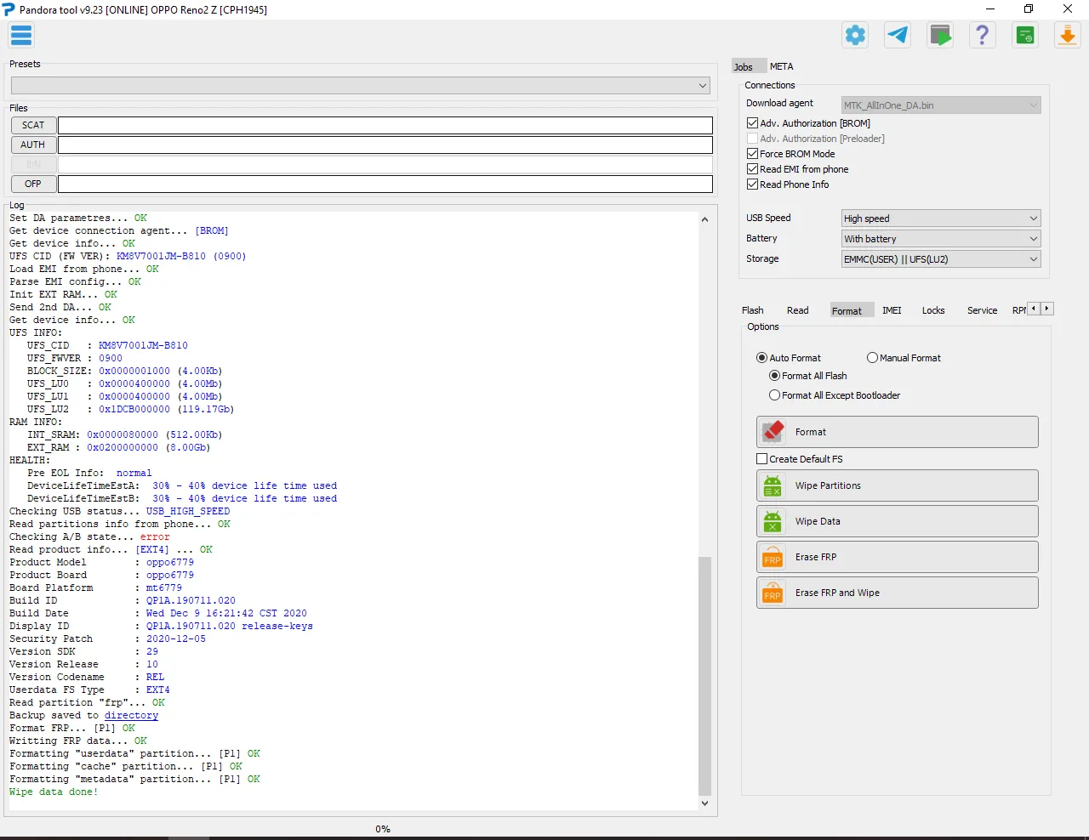Enable Create Default FS checkbox
The height and width of the screenshot is (840, 1089).
coord(762,459)
